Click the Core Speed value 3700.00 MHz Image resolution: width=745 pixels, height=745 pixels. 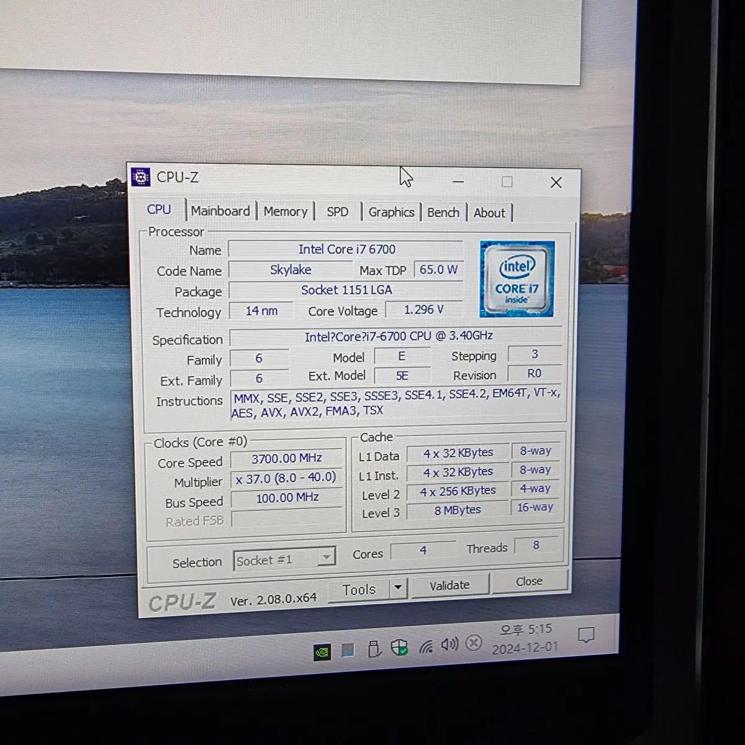287,458
